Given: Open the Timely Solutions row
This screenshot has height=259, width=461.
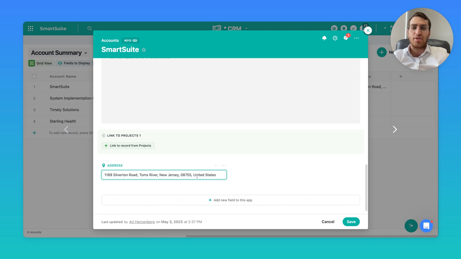Looking at the screenshot, I should [x=64, y=110].
